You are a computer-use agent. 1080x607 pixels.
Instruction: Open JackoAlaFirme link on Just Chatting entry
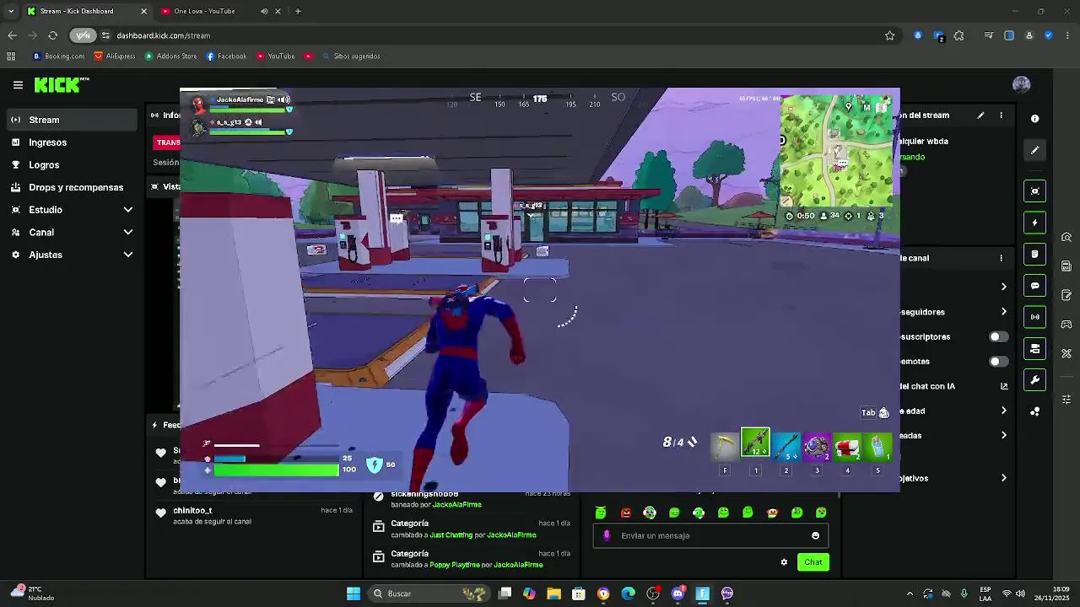tap(511, 534)
